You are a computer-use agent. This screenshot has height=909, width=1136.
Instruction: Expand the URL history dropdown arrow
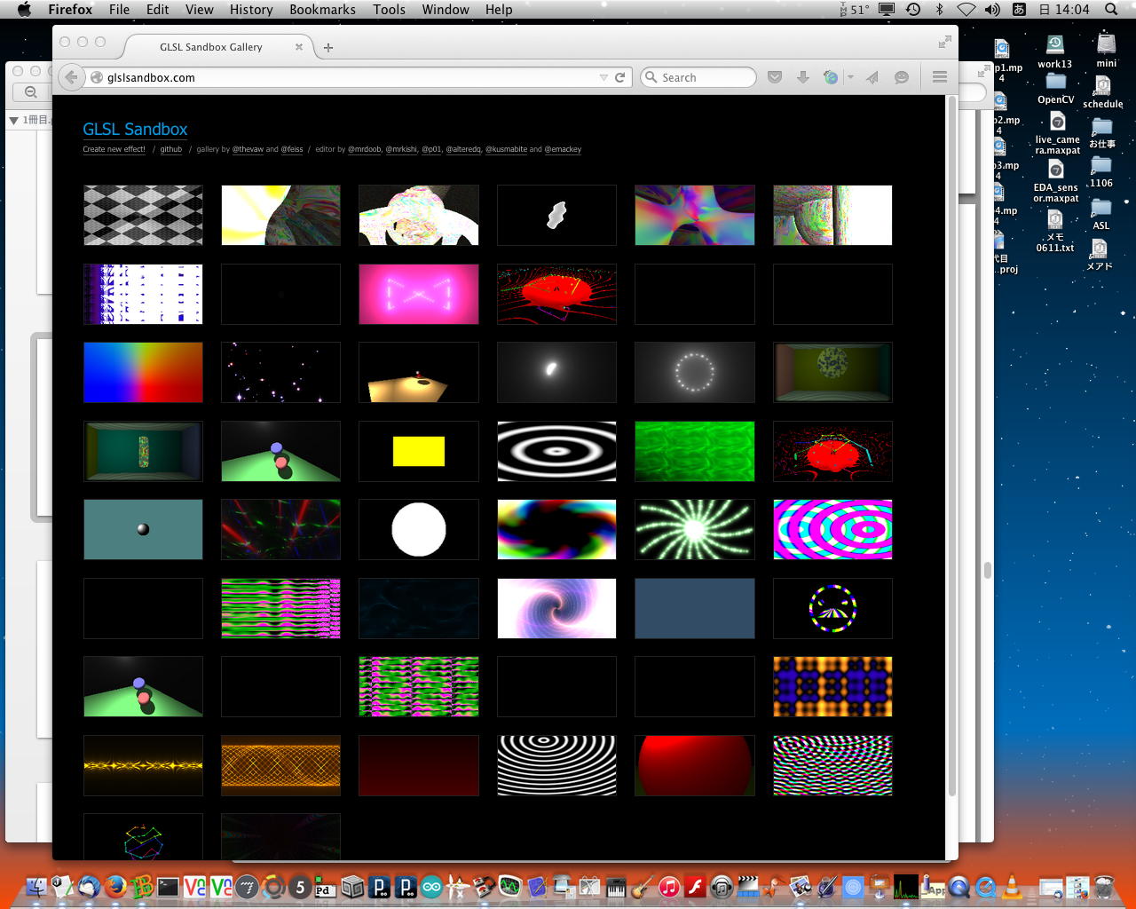(603, 77)
